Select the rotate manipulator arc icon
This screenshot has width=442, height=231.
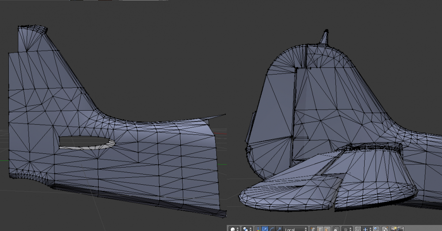click(x=271, y=229)
